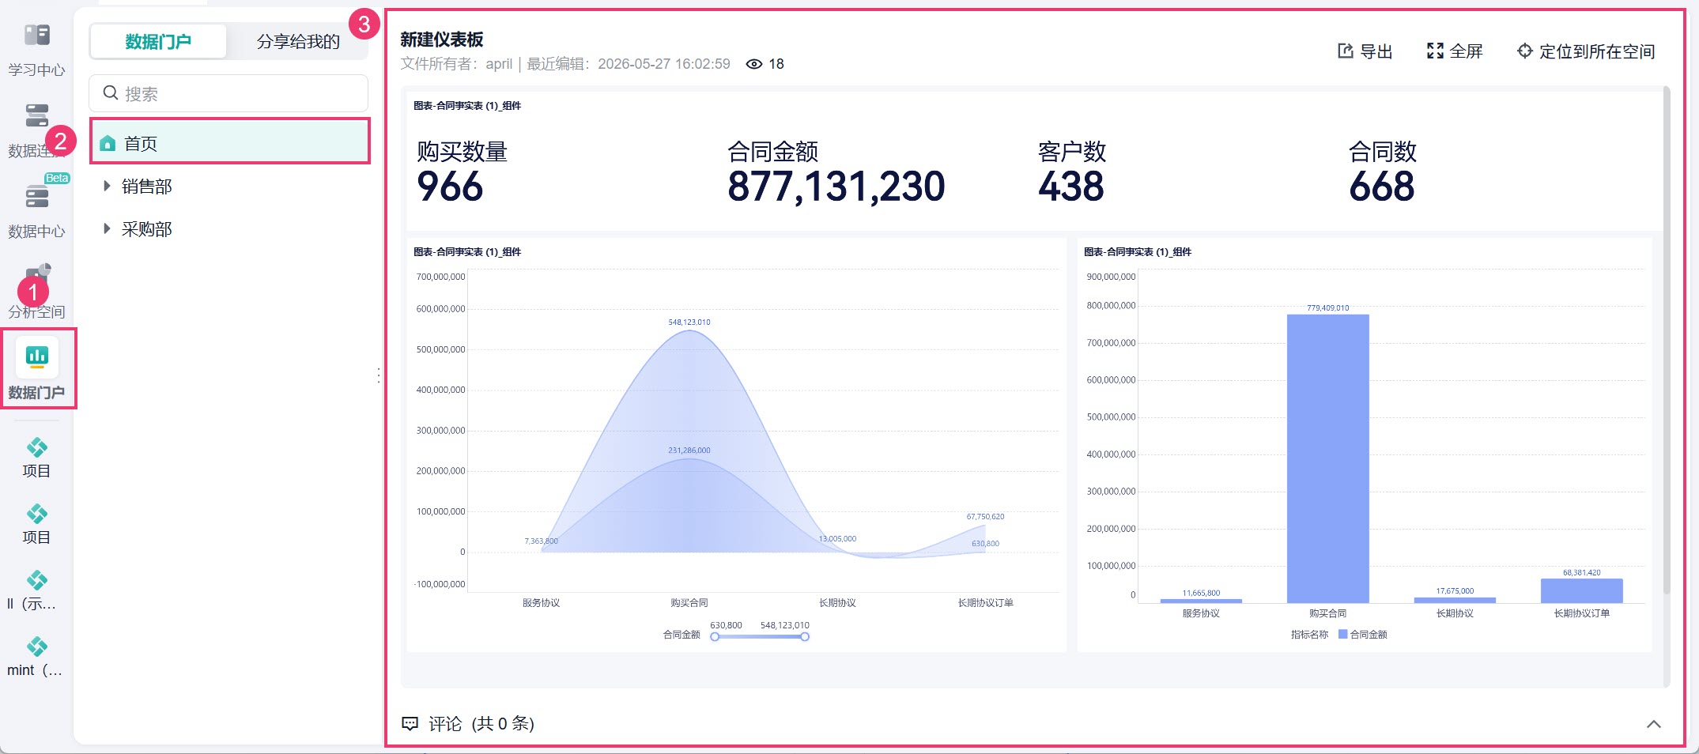The height and width of the screenshot is (754, 1699).
Task: Switch to the 数据门户 tab
Action: pos(158,41)
